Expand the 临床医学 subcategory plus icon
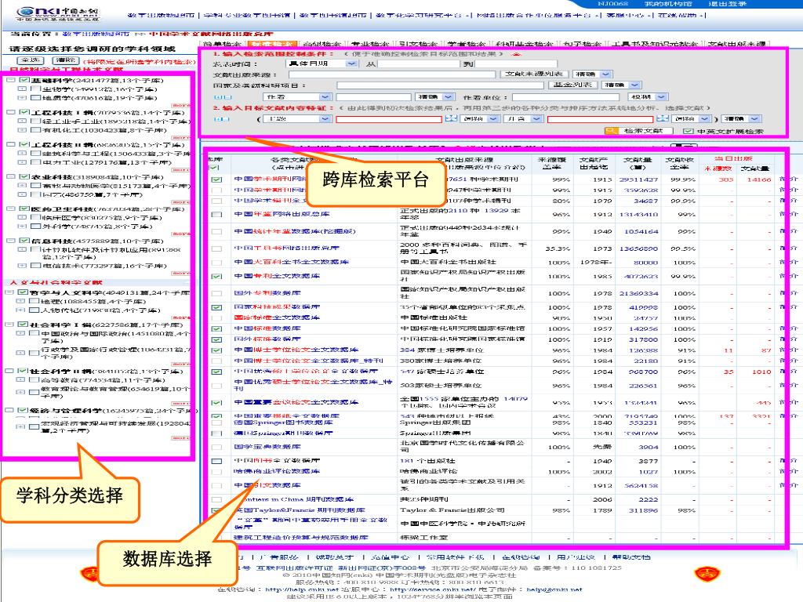This screenshot has width=803, height=602. (21, 218)
